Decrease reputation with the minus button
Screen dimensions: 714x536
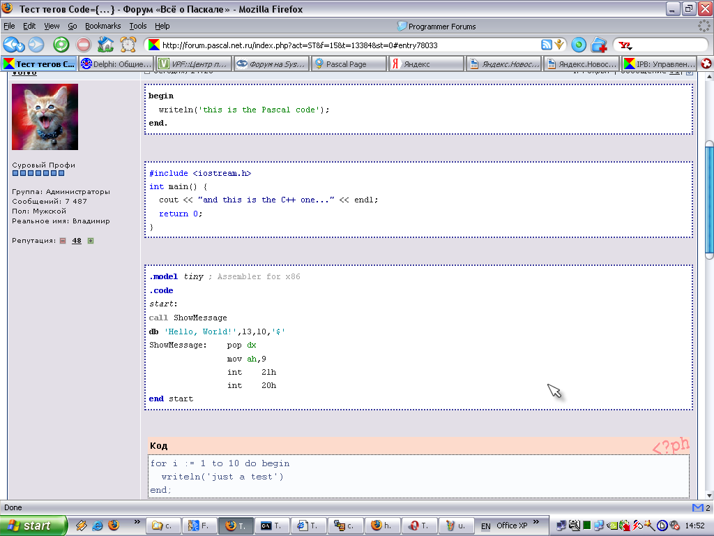(x=62, y=241)
